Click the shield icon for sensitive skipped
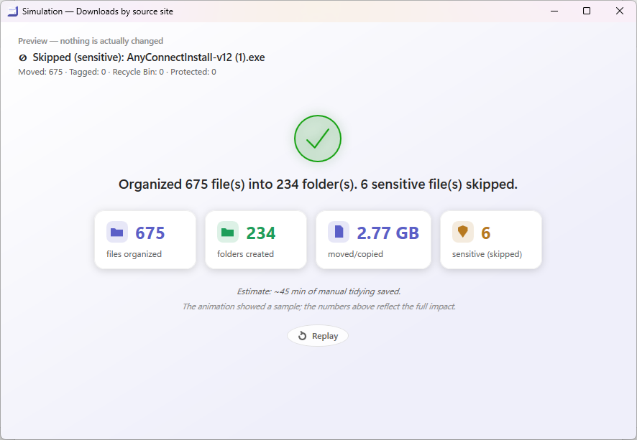 (463, 232)
